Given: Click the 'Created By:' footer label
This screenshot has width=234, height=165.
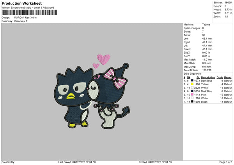Looking at the screenshot, I should click(8, 162).
